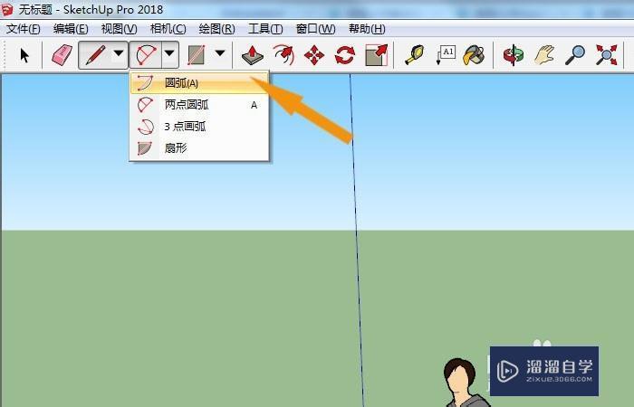Choose the Offset tool
Viewport: 634px width, 407px height.
(283, 55)
